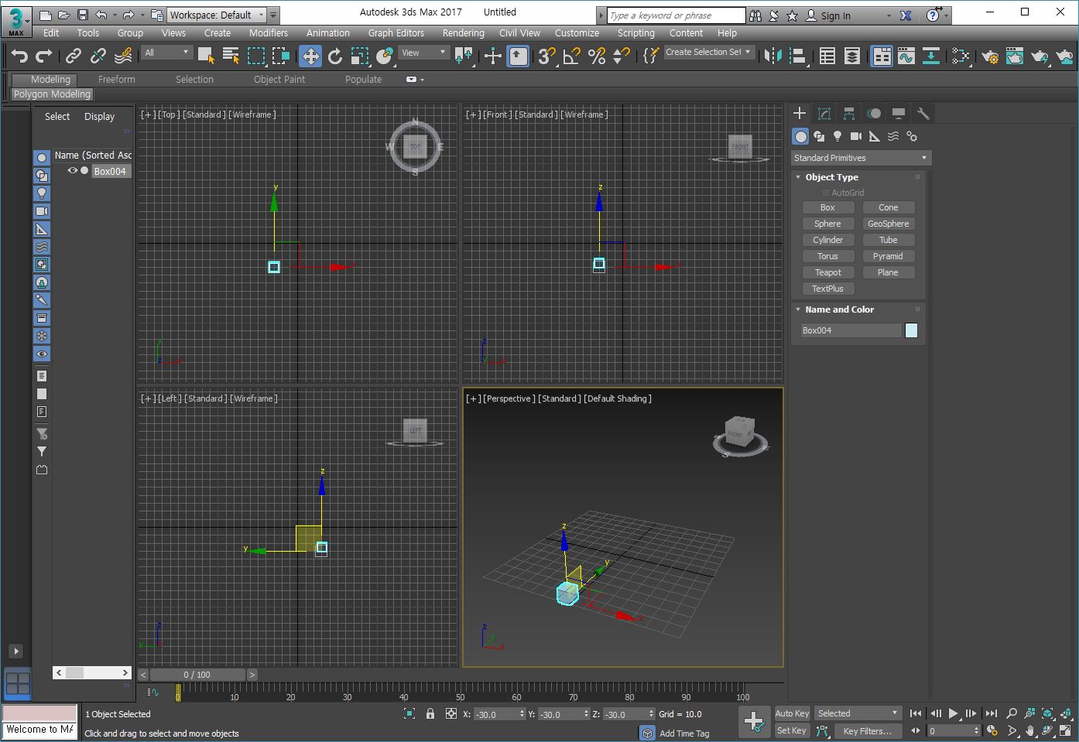Screen dimensions: 1079x742
Task: Open the Selected key filter dropdown
Action: click(858, 713)
